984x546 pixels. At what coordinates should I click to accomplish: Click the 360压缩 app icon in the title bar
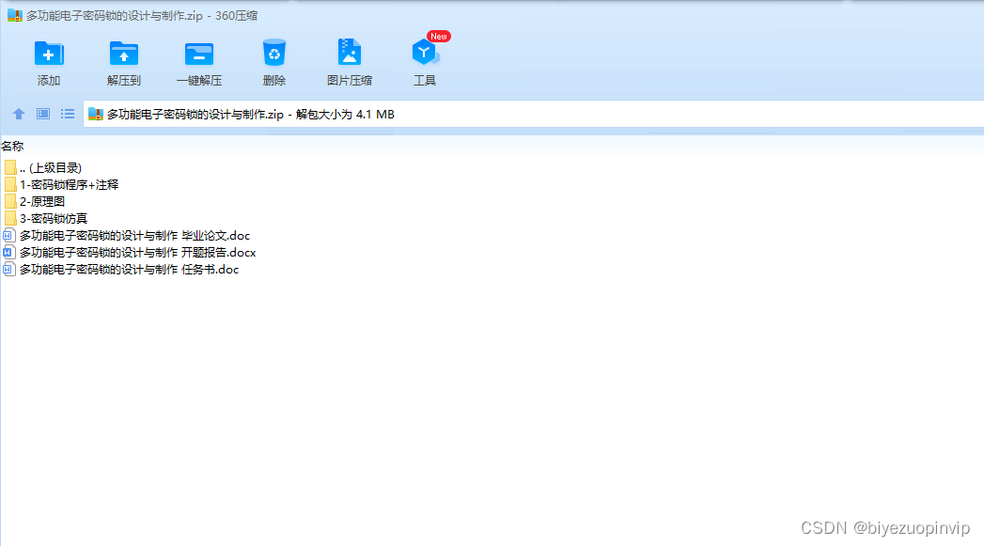click(x=15, y=15)
